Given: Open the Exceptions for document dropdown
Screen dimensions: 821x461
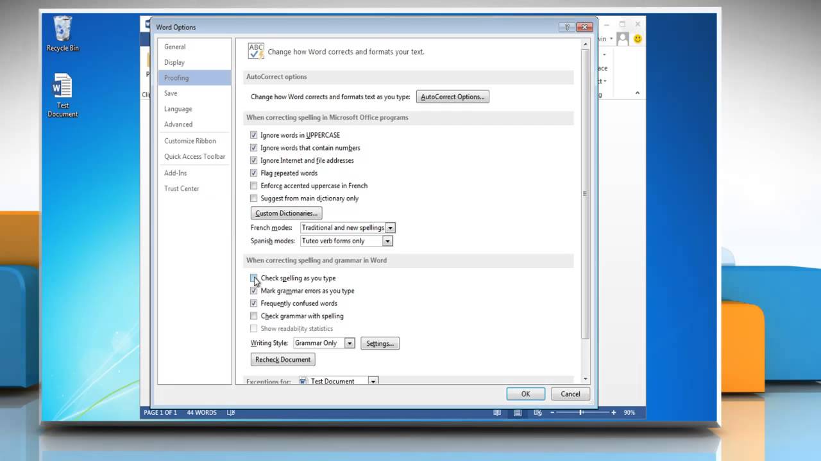Looking at the screenshot, I should click(x=373, y=382).
